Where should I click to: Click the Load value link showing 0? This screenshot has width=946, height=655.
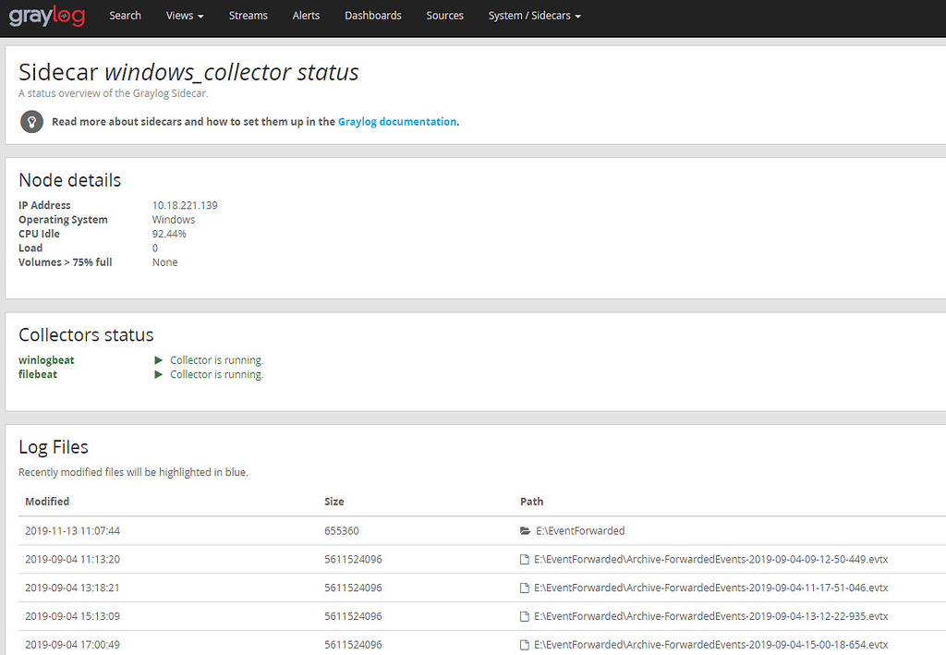154,248
